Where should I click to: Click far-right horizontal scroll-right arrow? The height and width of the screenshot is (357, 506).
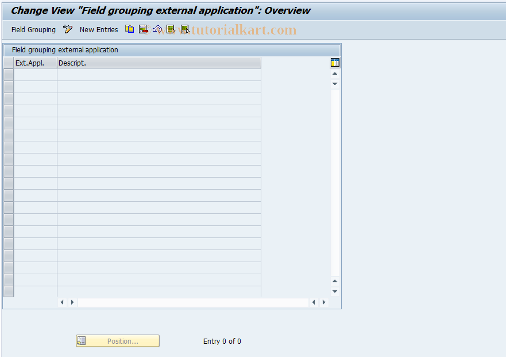[324, 302]
